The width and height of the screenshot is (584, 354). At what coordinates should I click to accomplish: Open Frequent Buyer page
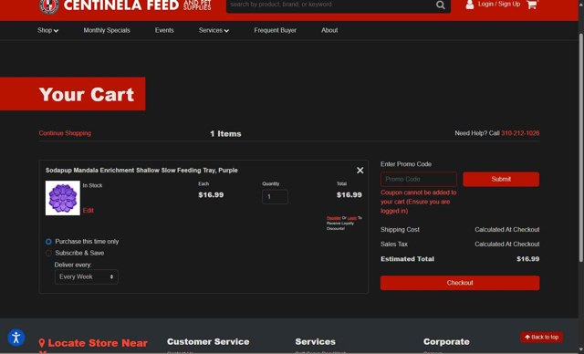(x=276, y=30)
